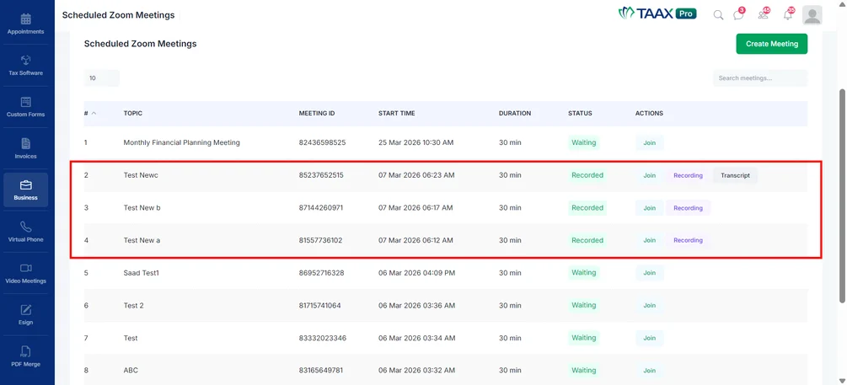Screen dimensions: 847x385
Task: Click the search magnifier icon in header
Action: coord(718,15)
